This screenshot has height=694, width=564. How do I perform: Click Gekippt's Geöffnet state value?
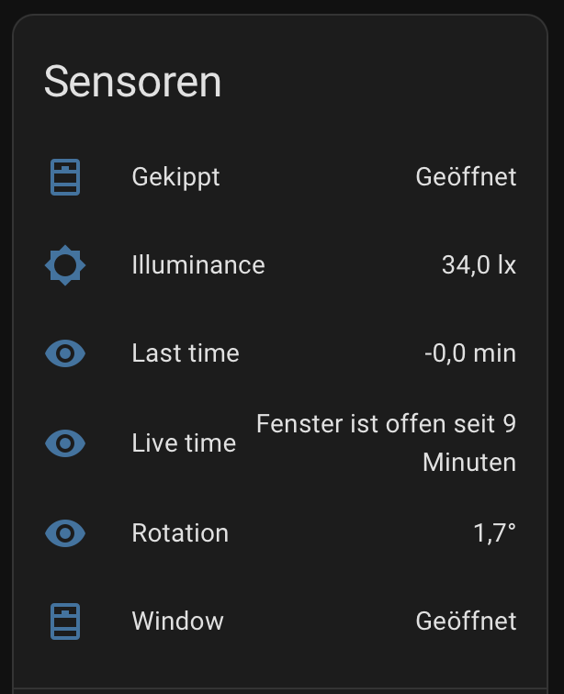466,177
